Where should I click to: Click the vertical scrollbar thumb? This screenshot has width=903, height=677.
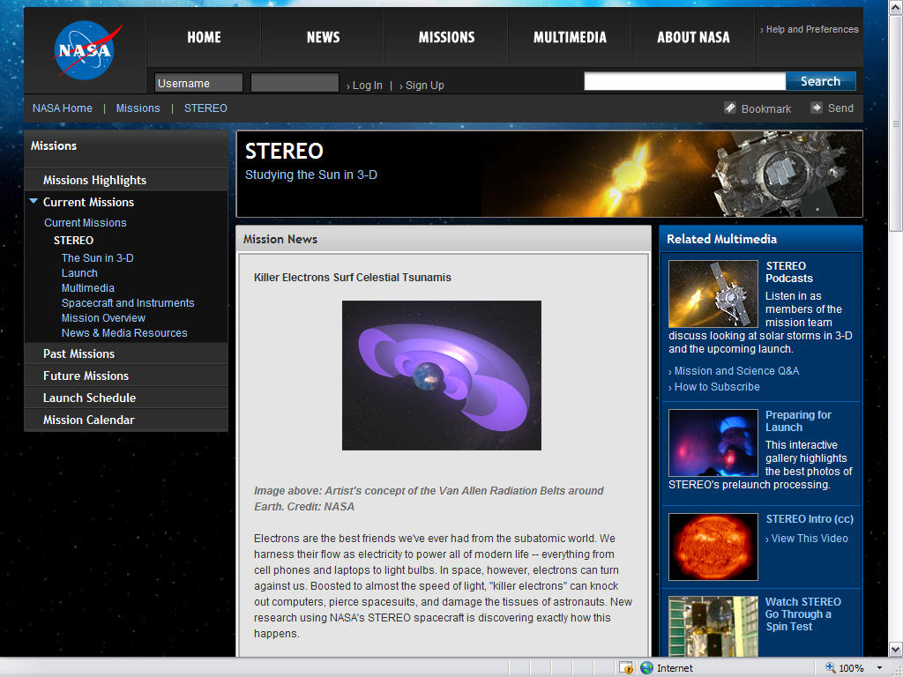click(896, 123)
